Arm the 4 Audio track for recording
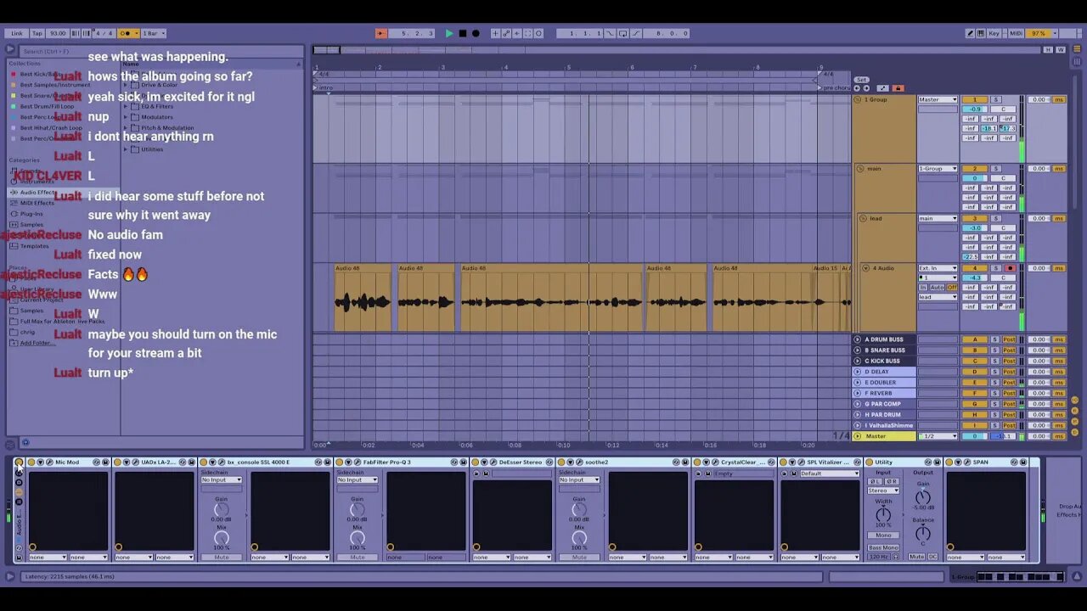Image resolution: width=1087 pixels, height=611 pixels. pos(1010,268)
